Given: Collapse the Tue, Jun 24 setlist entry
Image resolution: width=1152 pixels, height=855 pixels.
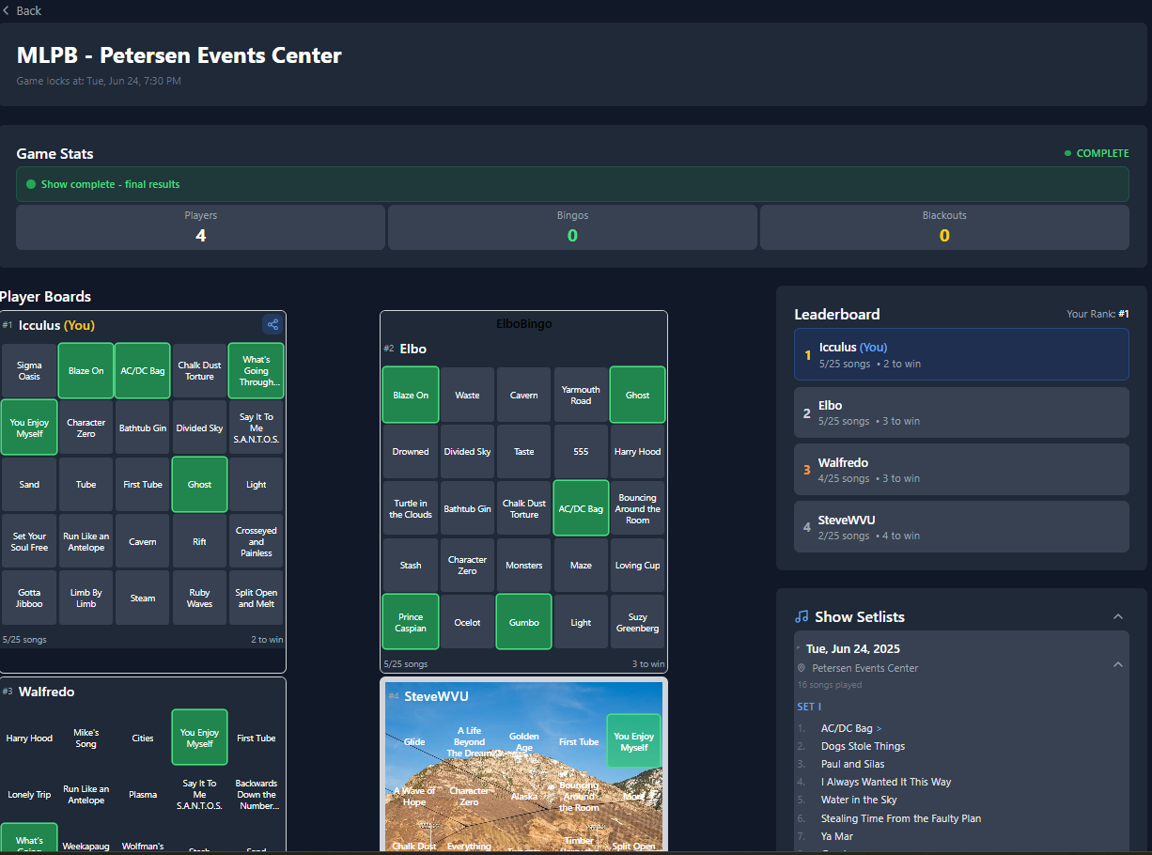Looking at the screenshot, I should 1117,663.
